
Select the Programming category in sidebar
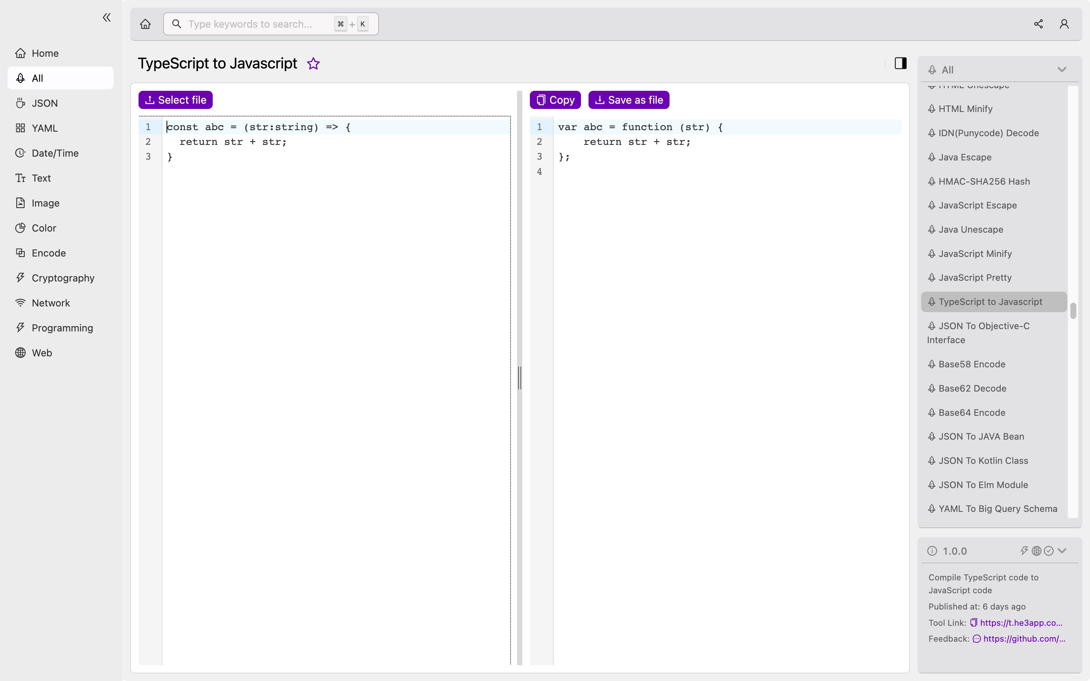point(62,328)
